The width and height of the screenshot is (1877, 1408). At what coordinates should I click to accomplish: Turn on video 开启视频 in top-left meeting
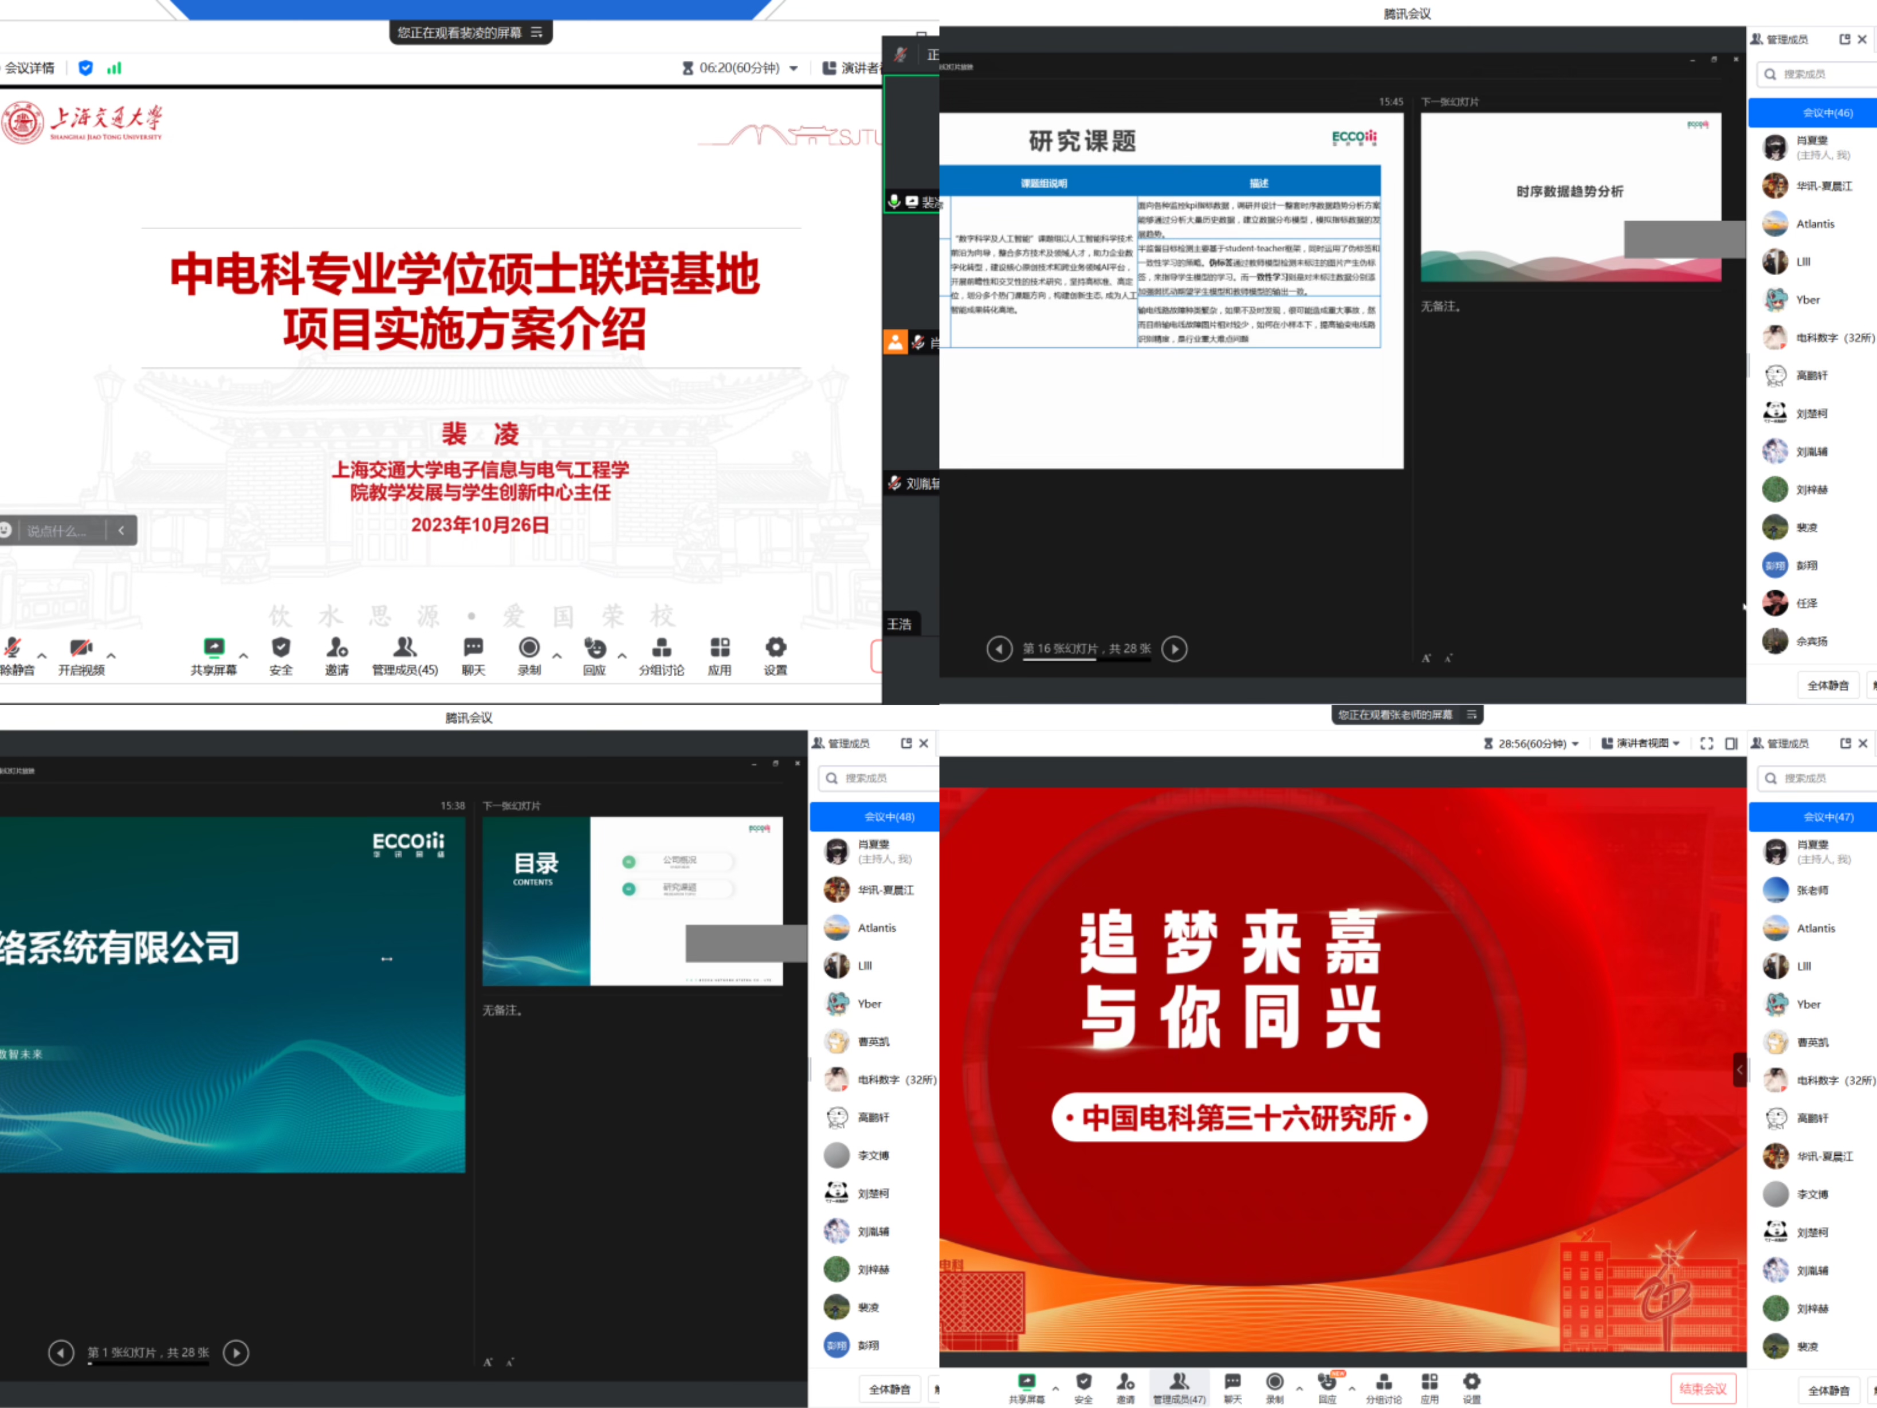81,655
